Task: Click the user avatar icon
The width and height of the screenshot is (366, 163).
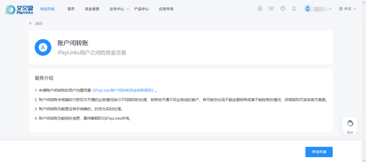Action: (307, 8)
